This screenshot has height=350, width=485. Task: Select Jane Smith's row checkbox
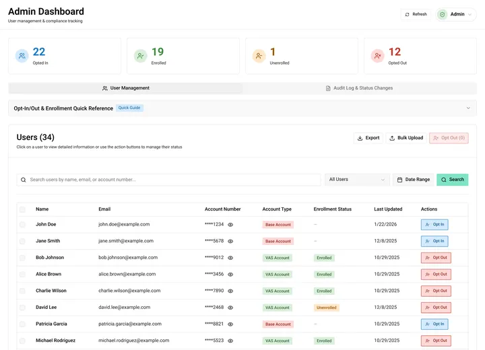22,241
